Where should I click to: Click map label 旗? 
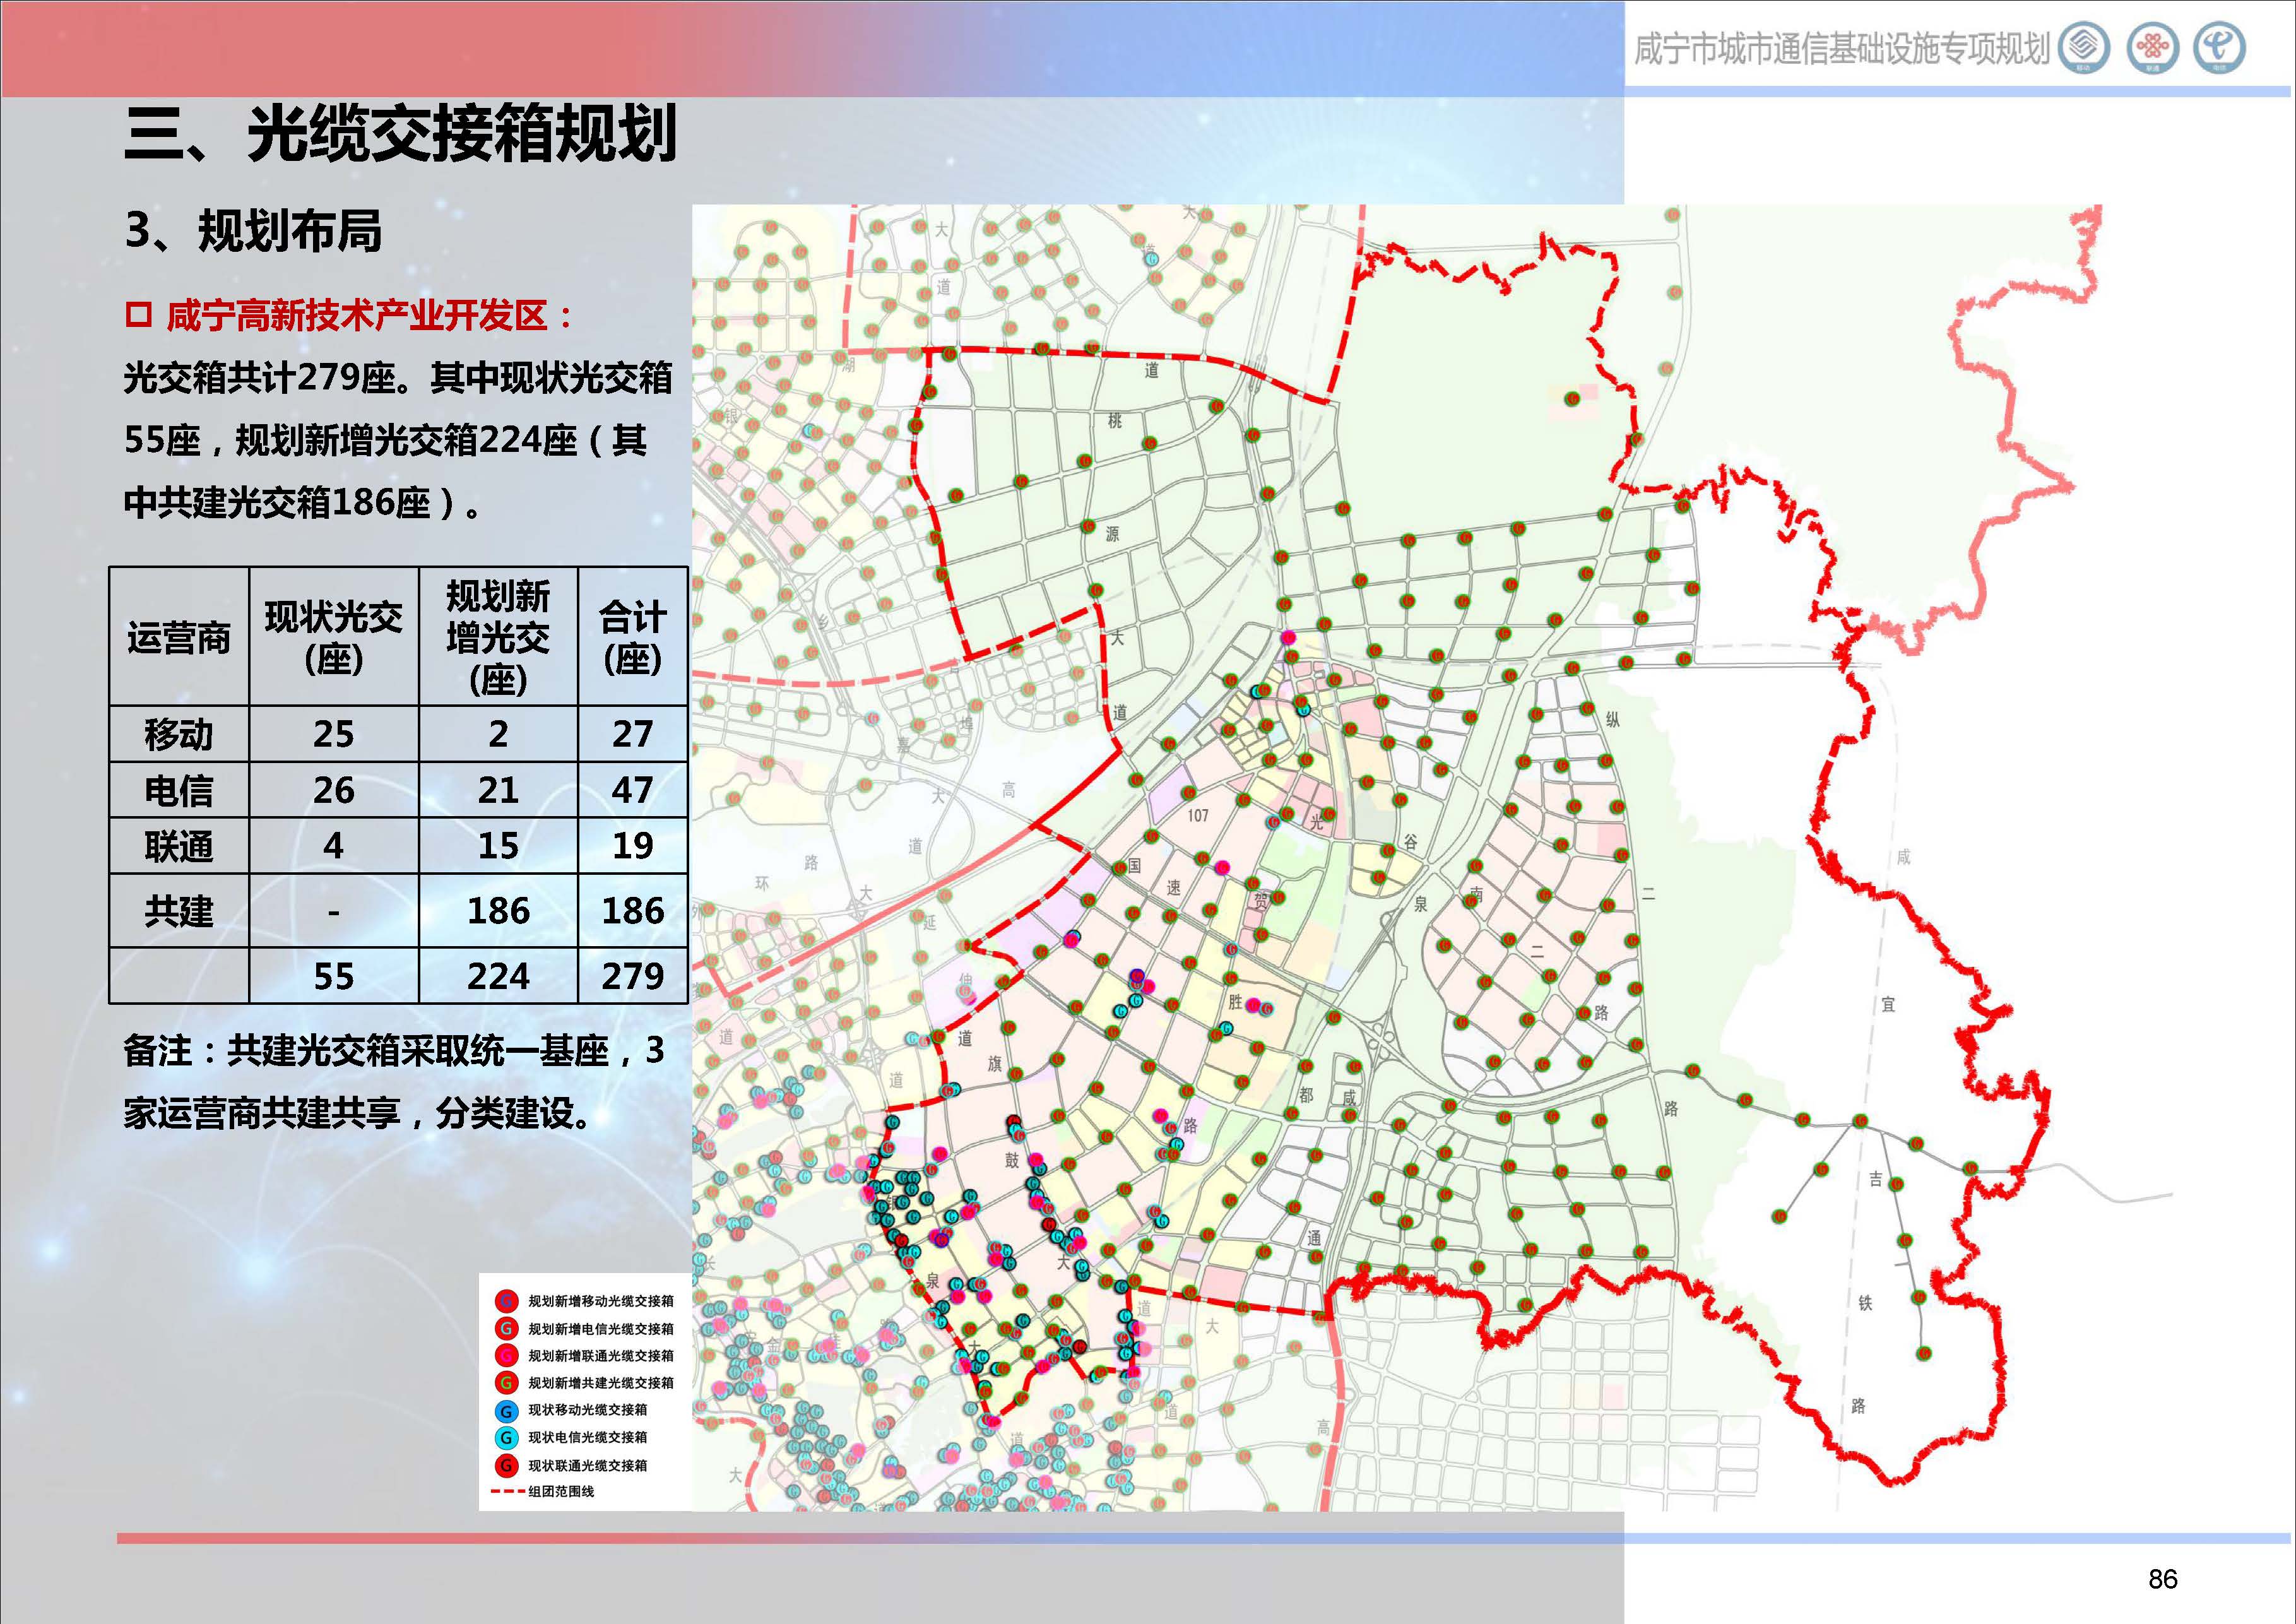coord(994,1064)
